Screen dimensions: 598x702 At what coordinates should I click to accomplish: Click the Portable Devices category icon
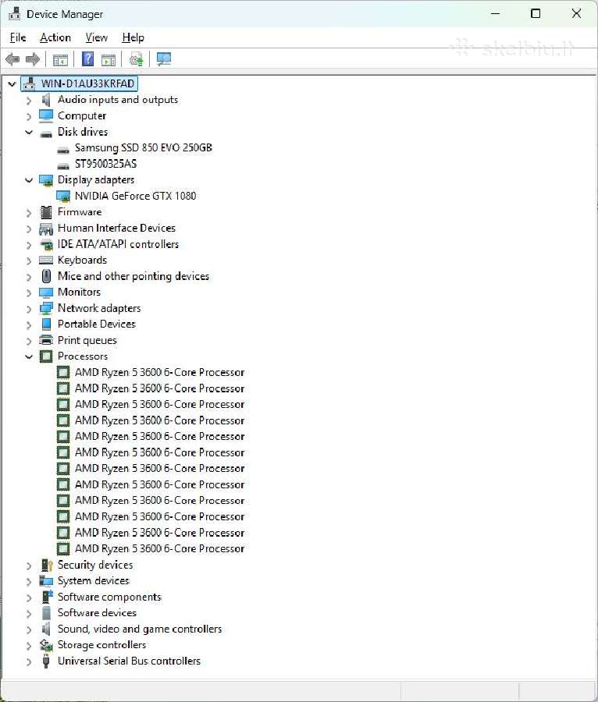click(46, 324)
